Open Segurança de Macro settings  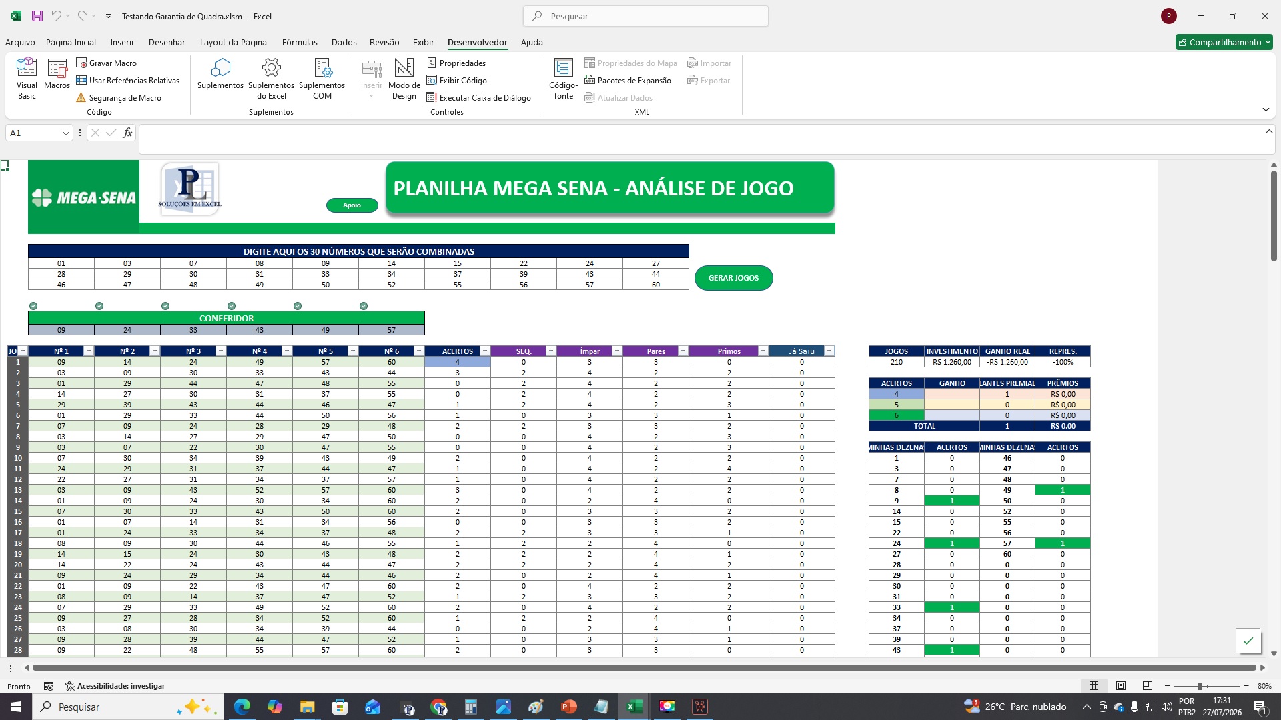point(119,97)
